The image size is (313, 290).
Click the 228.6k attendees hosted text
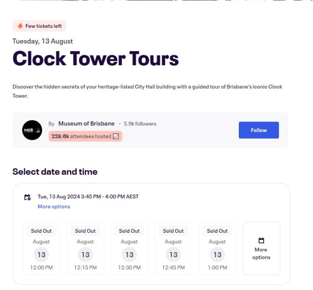coord(81,136)
